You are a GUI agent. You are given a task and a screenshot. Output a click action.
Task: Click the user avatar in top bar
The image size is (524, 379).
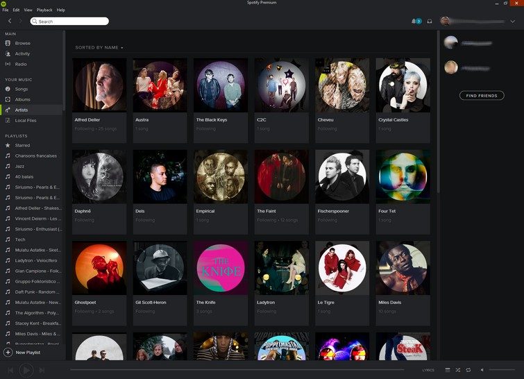tap(445, 21)
